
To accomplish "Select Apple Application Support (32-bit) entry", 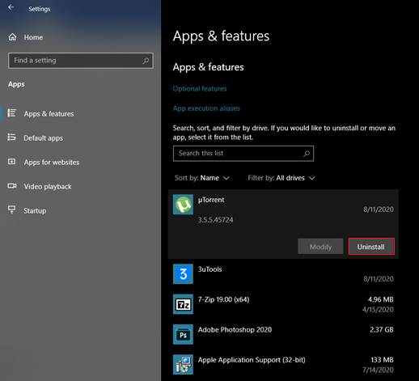I will [x=283, y=365].
